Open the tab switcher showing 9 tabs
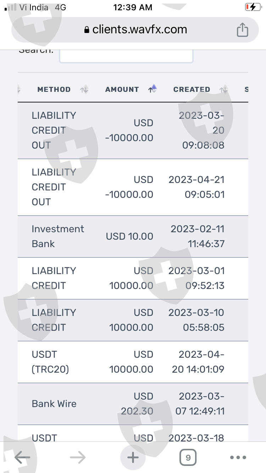The height and width of the screenshot is (473, 266). tap(188, 457)
